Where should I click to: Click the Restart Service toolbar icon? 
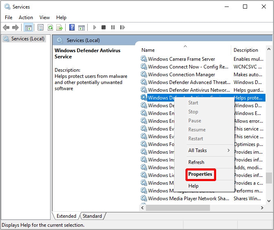click(122, 27)
